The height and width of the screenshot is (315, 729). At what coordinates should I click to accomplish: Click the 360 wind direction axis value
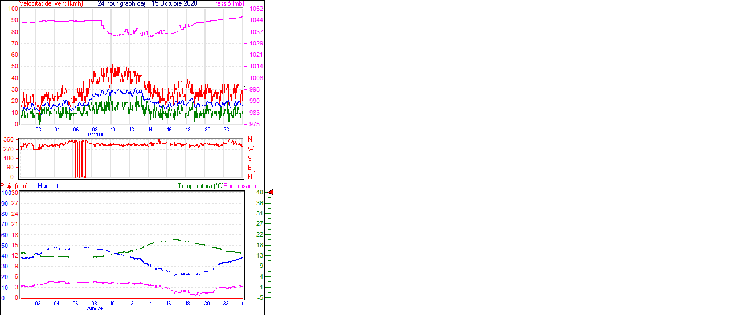point(9,139)
